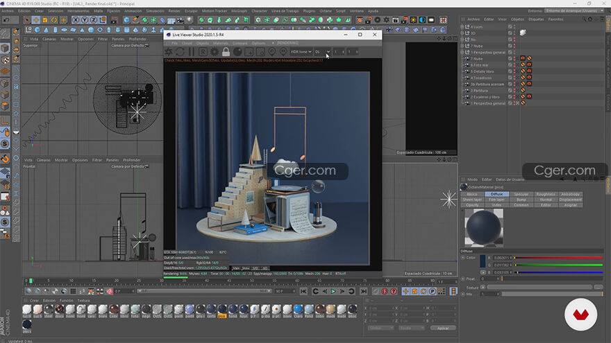Screen dimensions: 611x343
Task: Open the HDR tone dropdown in Live Viewer
Action: [x=301, y=52]
